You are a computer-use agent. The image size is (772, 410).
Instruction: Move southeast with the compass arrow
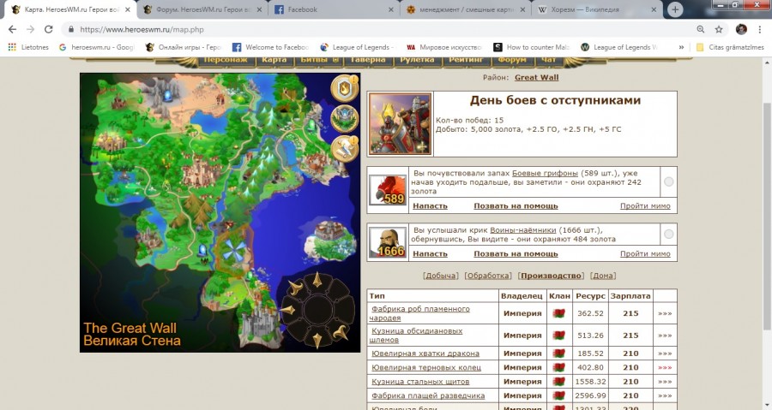[x=340, y=332]
